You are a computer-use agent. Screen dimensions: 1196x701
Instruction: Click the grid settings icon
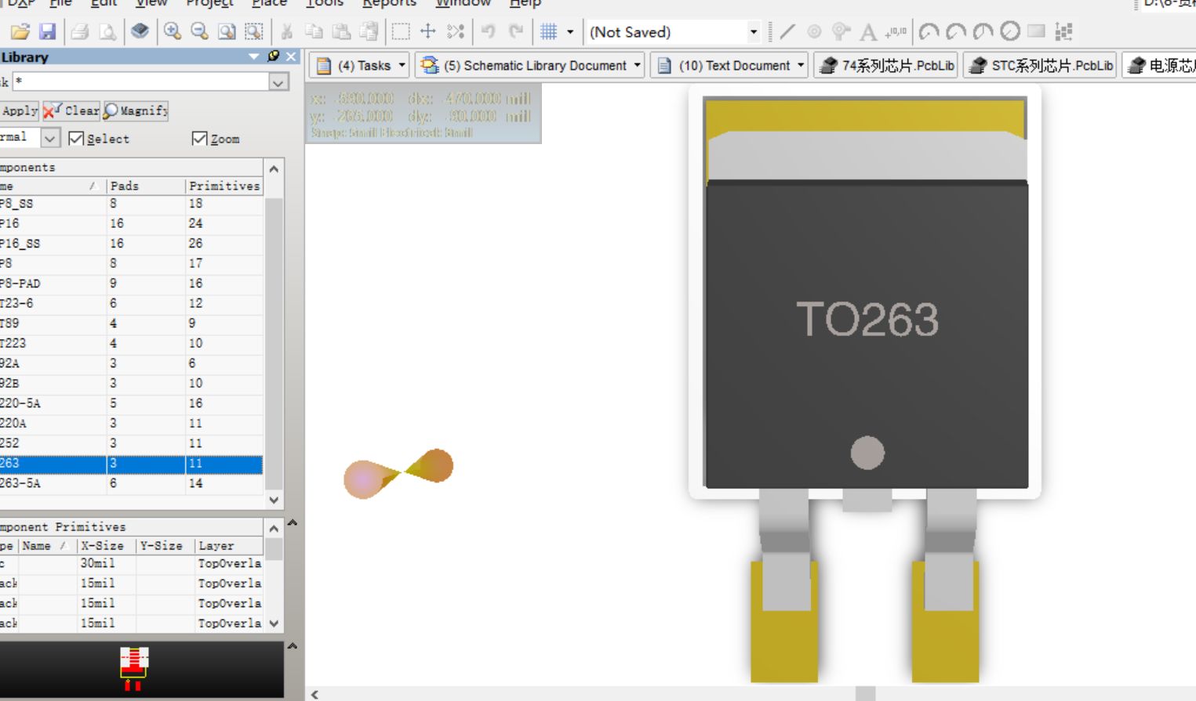point(549,31)
